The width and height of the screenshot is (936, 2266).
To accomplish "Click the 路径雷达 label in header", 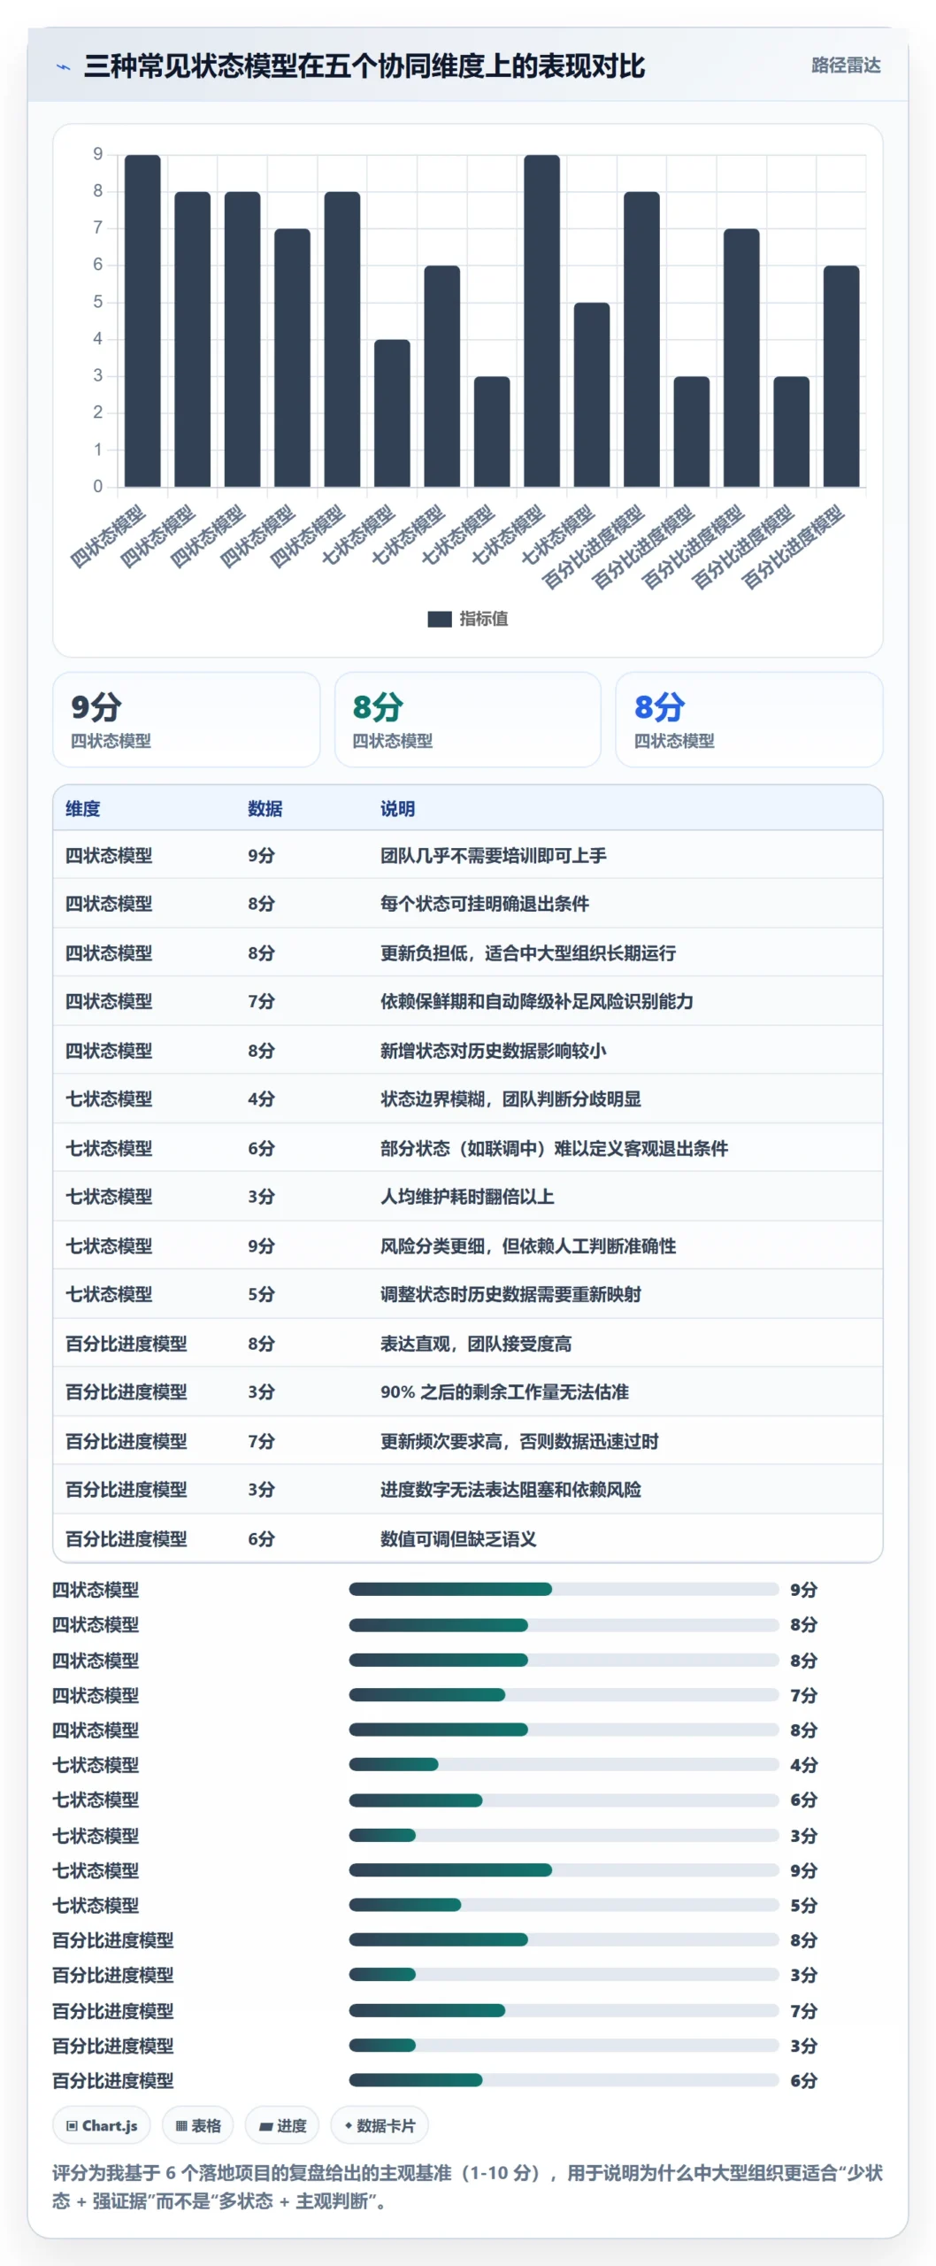I will click(845, 66).
